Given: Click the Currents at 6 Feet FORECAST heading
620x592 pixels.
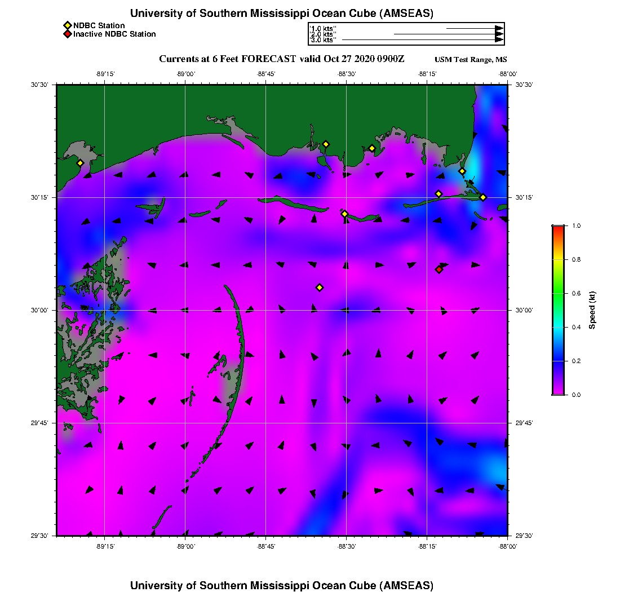Looking at the screenshot, I should [281, 59].
